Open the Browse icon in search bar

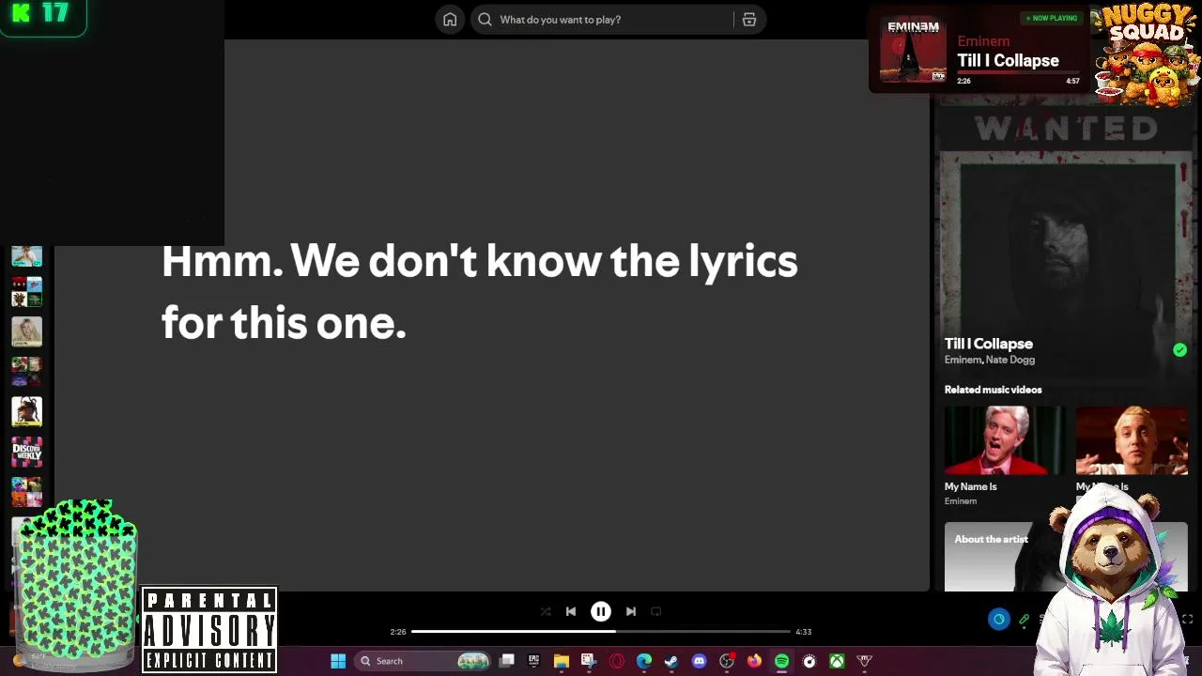coord(749,20)
